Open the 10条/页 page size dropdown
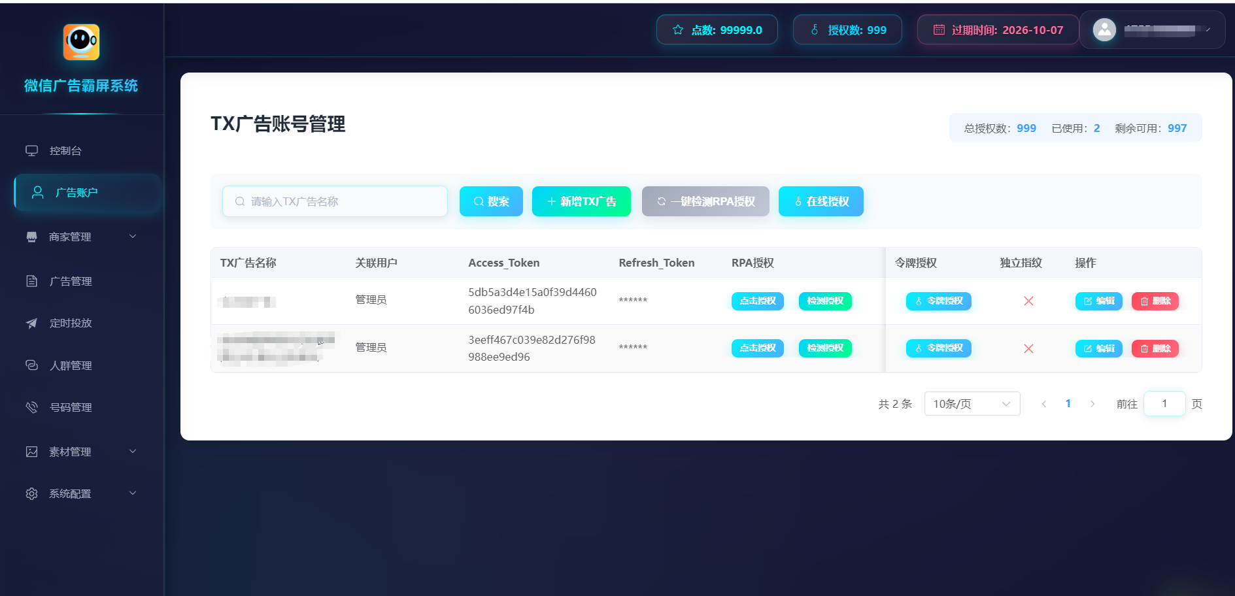This screenshot has height=596, width=1235. pyautogui.click(x=972, y=404)
